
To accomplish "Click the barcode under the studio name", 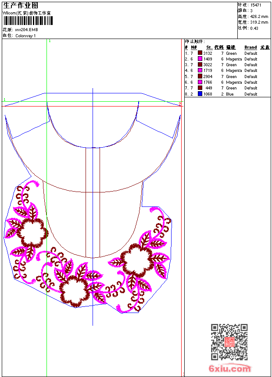I will click(28, 21).
